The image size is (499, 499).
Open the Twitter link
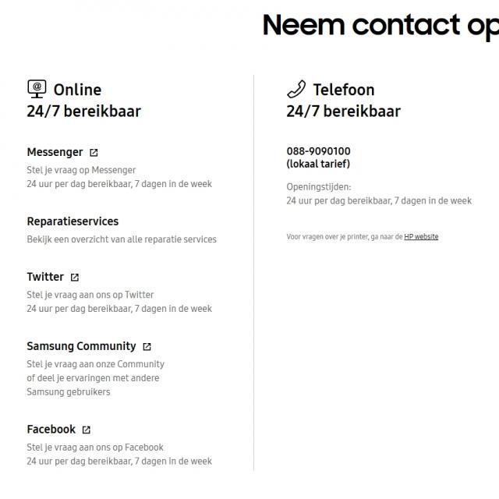(x=45, y=277)
